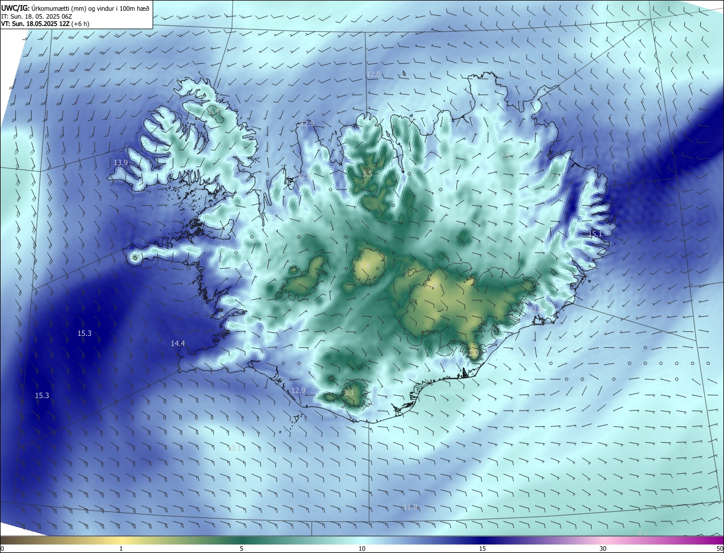The width and height of the screenshot is (724, 553).
Task: Click the '50' tick on the color scale
Action: tap(719, 549)
